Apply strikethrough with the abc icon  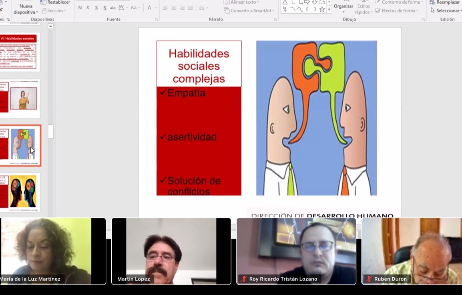[x=113, y=8]
